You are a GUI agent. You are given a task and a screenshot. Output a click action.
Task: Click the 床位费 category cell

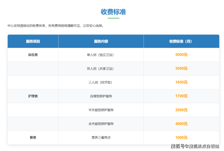pyautogui.click(x=33, y=55)
